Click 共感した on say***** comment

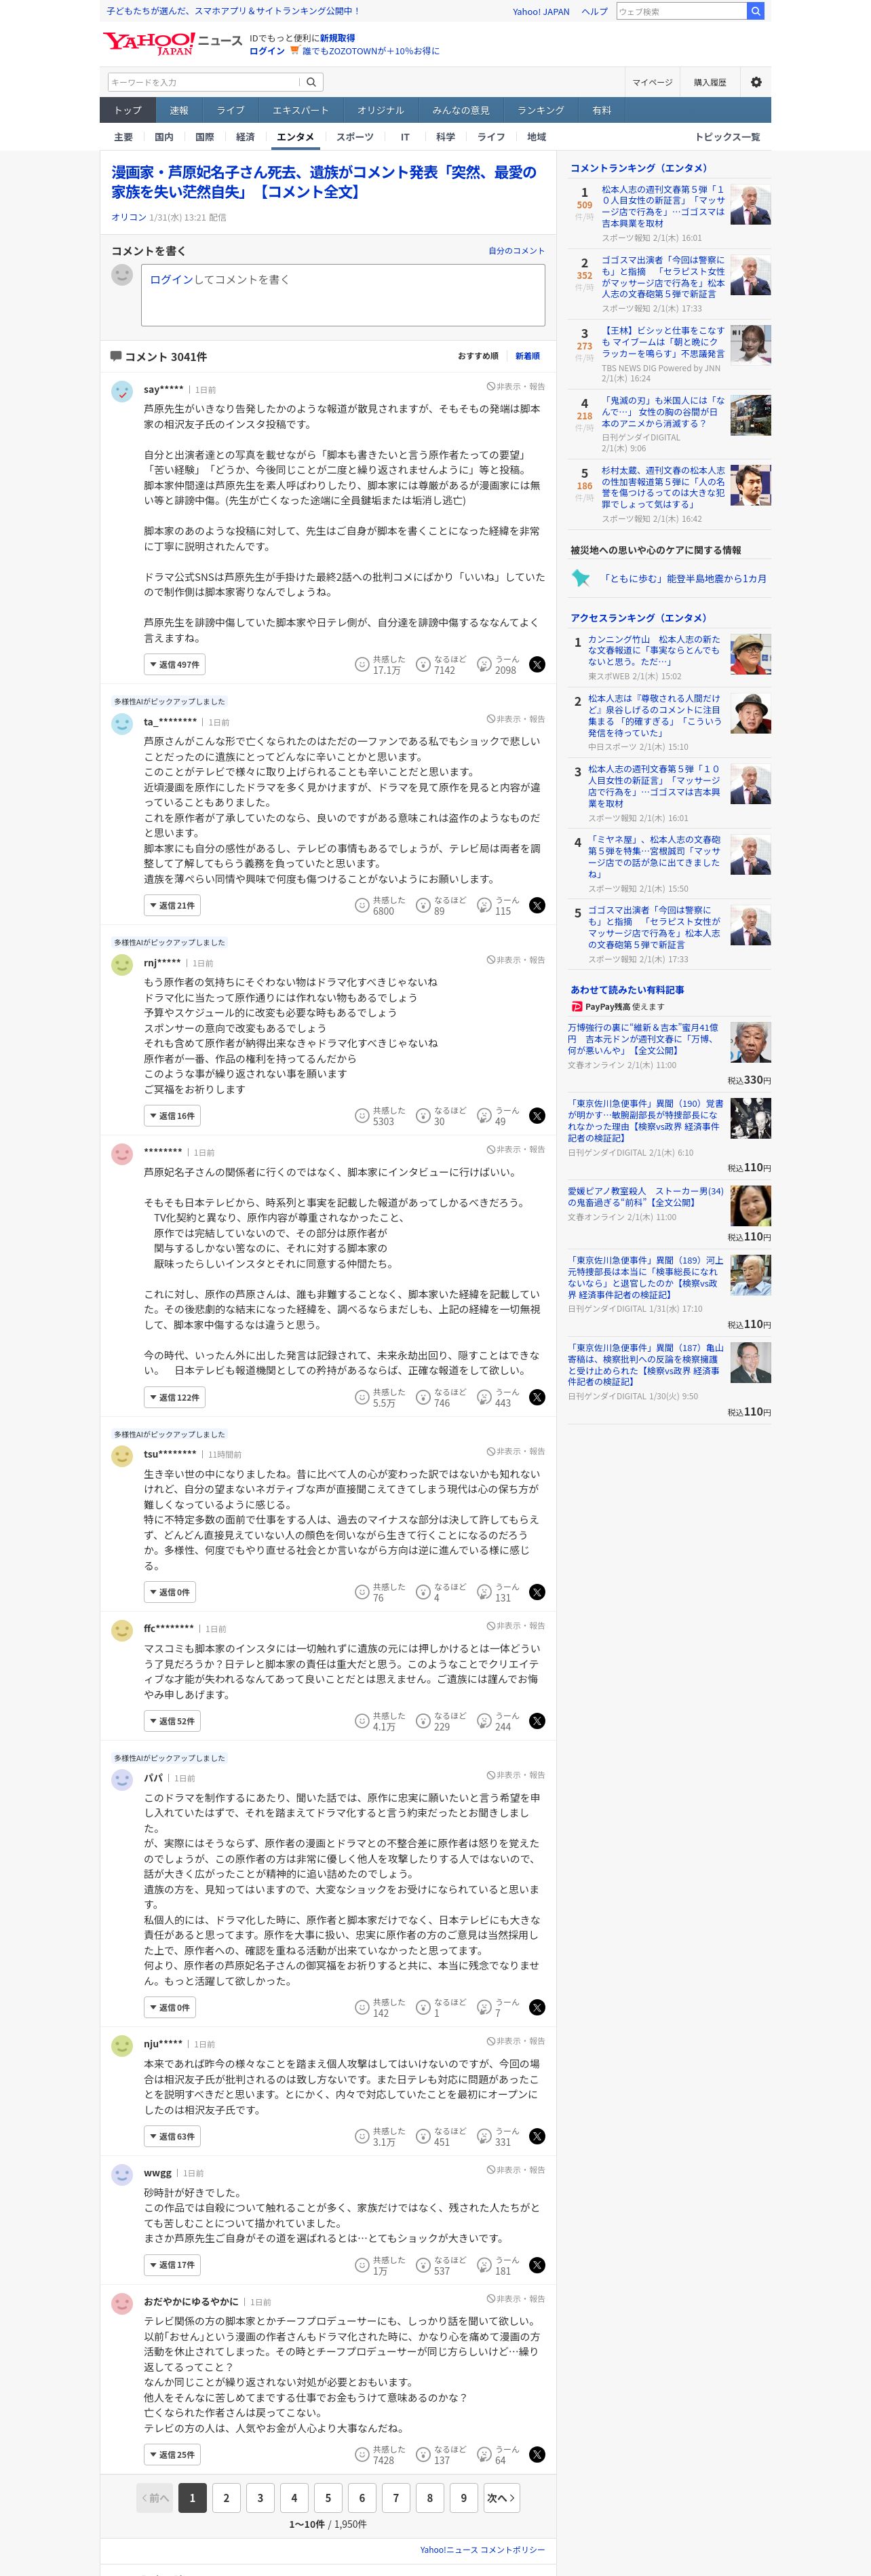(x=380, y=664)
